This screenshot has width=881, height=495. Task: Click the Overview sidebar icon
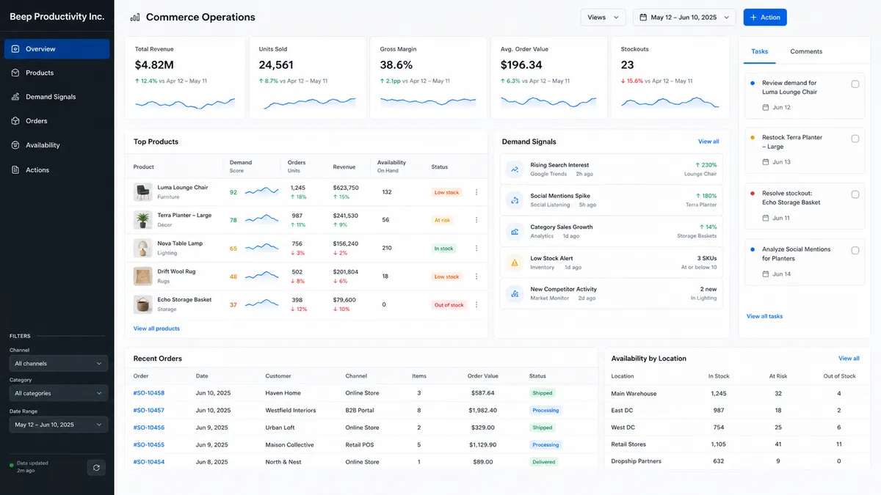coord(15,49)
